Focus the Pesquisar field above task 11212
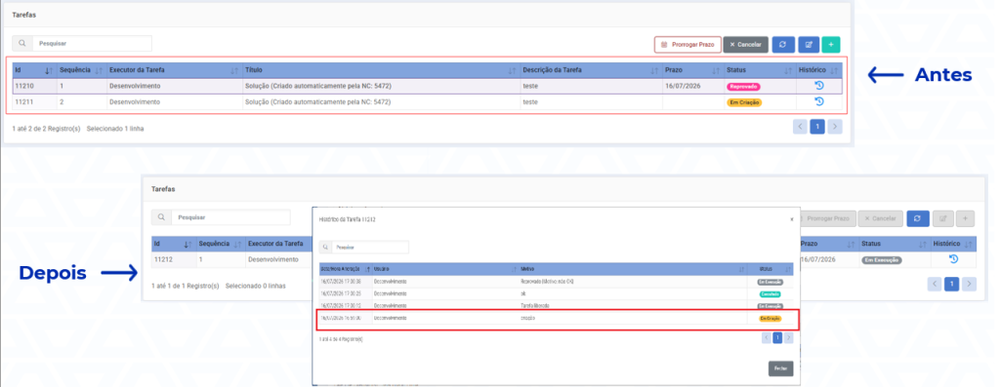The width and height of the screenshot is (1000, 387). tap(230, 217)
